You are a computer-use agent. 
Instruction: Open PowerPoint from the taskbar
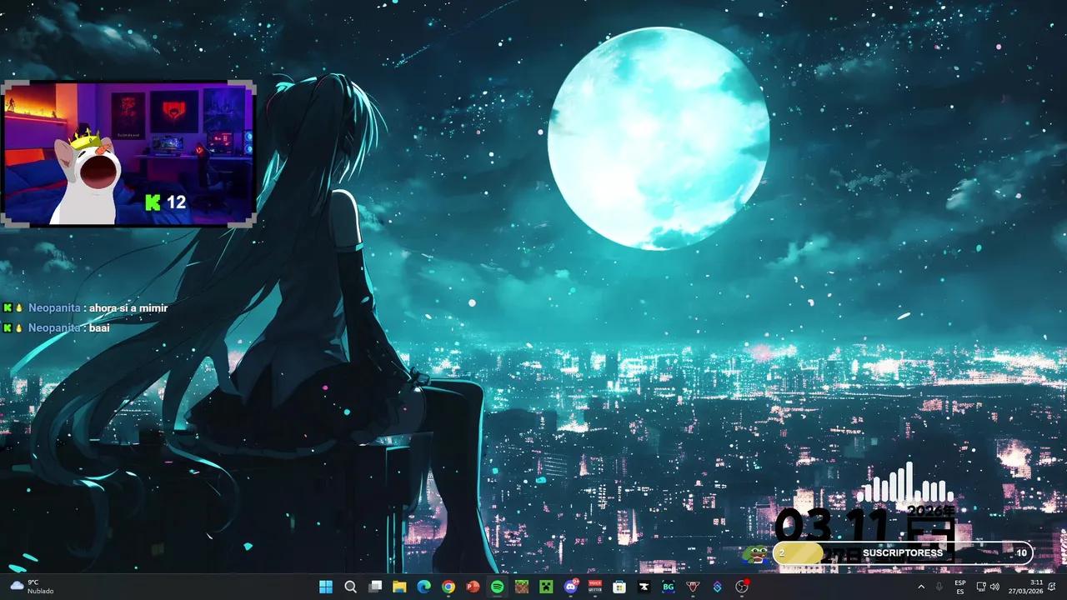(473, 587)
